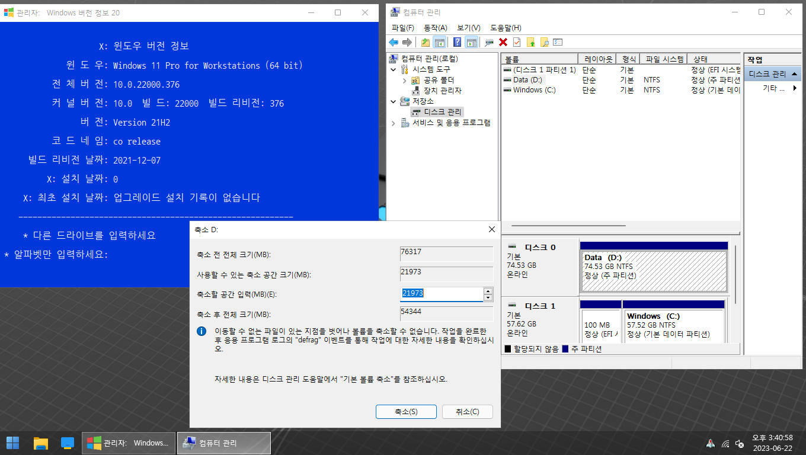The width and height of the screenshot is (806, 455).
Task: Decrease shrink size with spinner down arrow
Action: coord(488,297)
